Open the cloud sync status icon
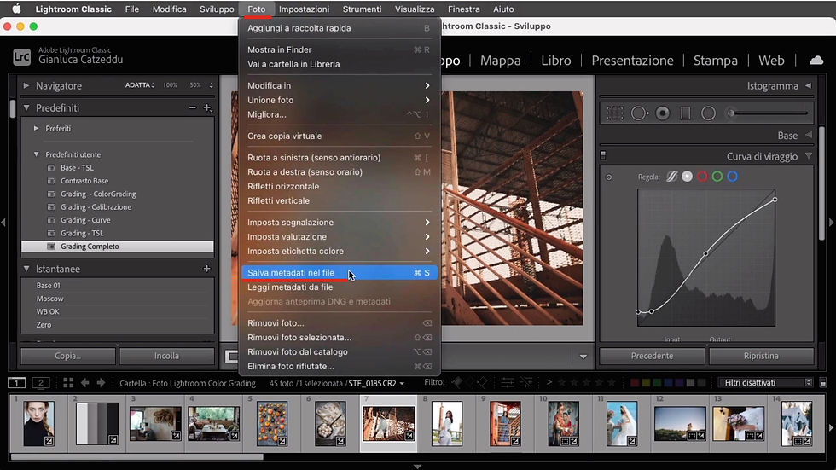 tap(816, 61)
